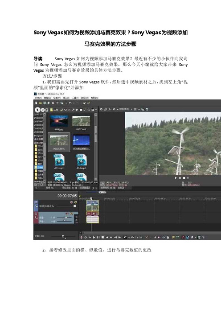Copy snapshot to clipboard icon
The image size is (221, 313).
point(143,109)
